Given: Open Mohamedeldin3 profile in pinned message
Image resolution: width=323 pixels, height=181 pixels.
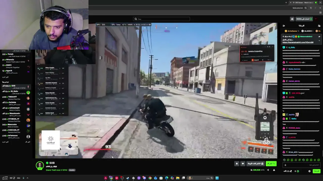Looking at the screenshot, I should [306, 36].
